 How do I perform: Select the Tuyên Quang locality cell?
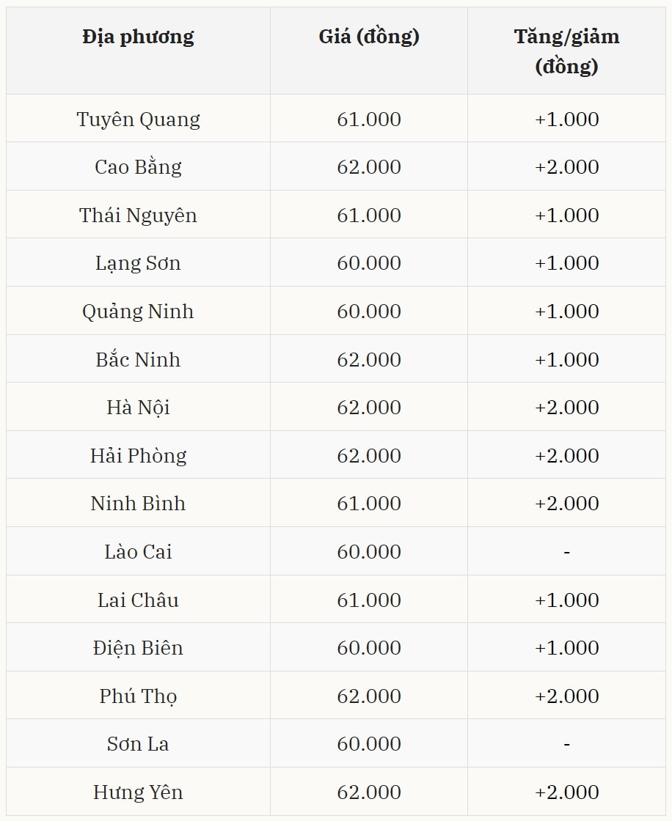[138, 119]
